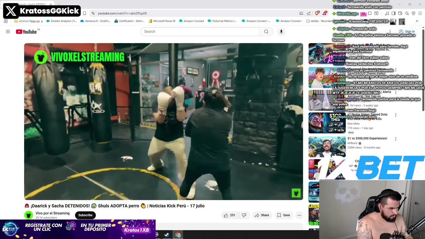Viewport: 425px width, 239px height.
Task: Click '$1 vs $500,000 Experiences!' video title
Action: (x=367, y=138)
